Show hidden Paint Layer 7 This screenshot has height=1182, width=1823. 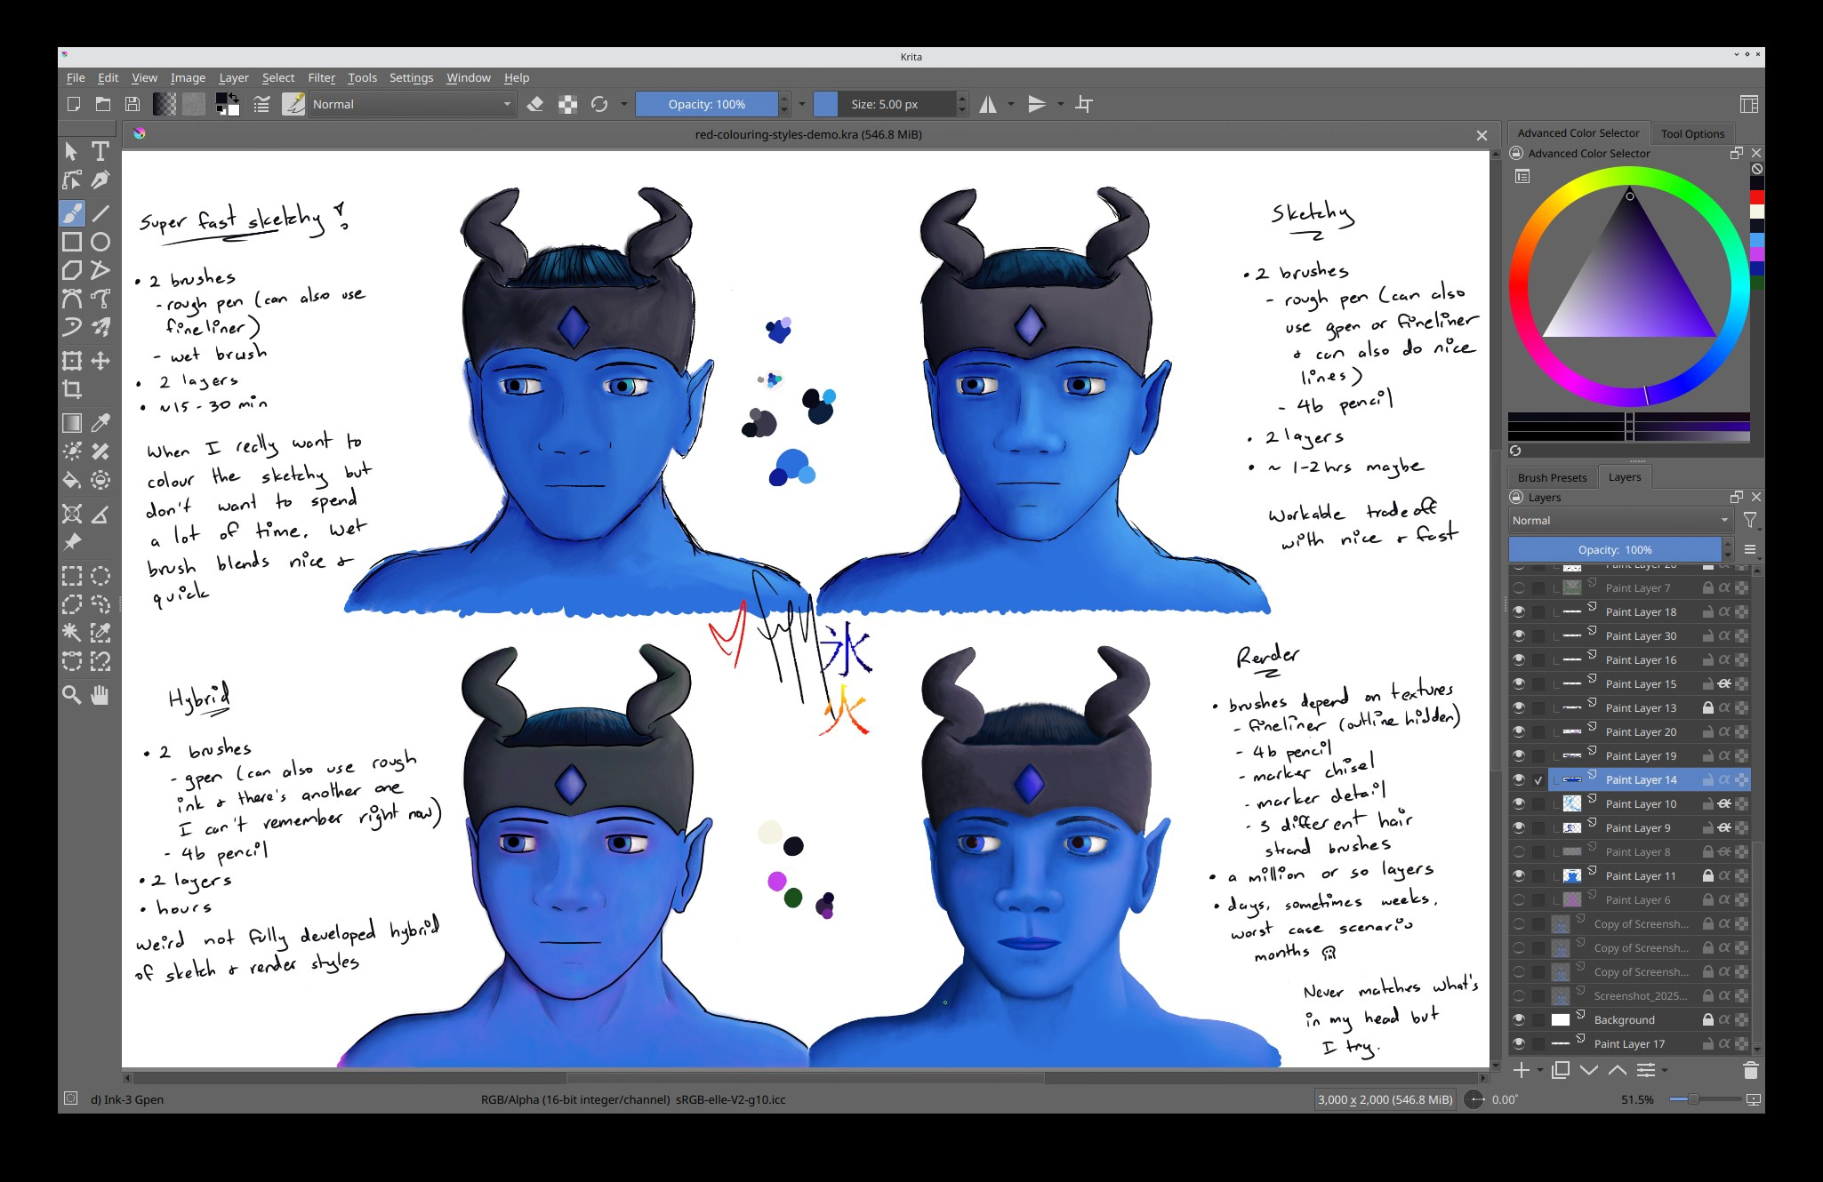(x=1518, y=587)
